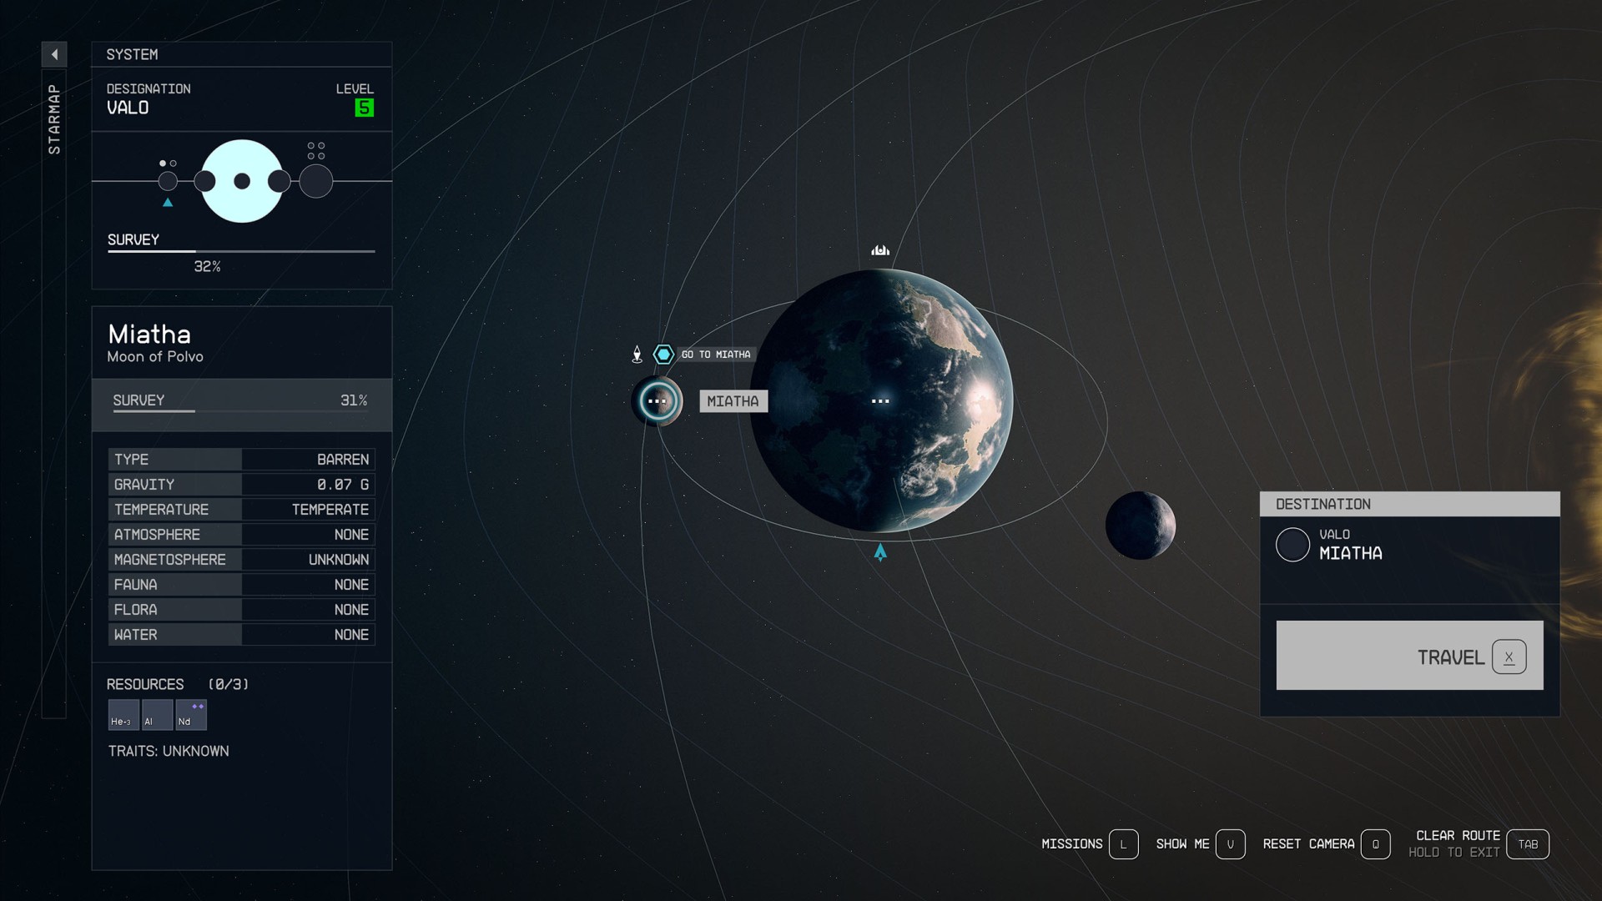Click the Al resource tile
Image resolution: width=1602 pixels, height=901 pixels.
tap(158, 715)
